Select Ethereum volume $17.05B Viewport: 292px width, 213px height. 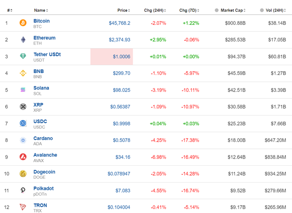(x=277, y=40)
